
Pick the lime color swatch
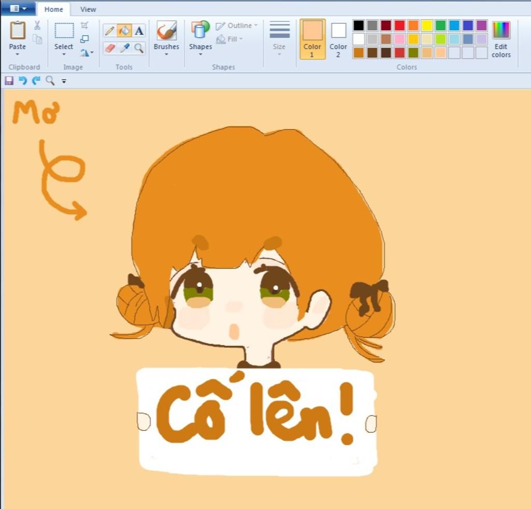pyautogui.click(x=441, y=39)
